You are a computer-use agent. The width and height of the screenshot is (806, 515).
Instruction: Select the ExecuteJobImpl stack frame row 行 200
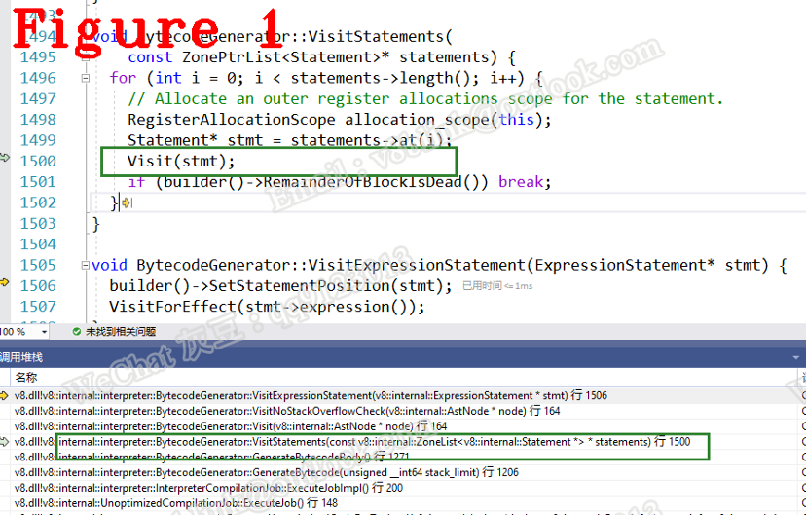403,488
